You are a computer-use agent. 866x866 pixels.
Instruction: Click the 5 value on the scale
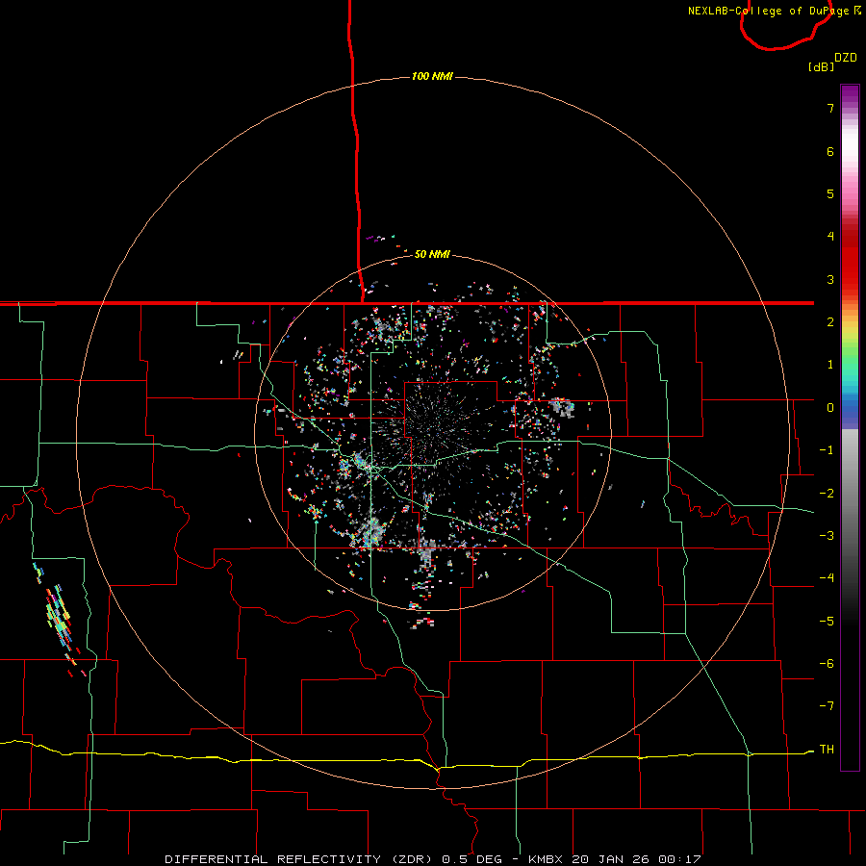tap(830, 193)
